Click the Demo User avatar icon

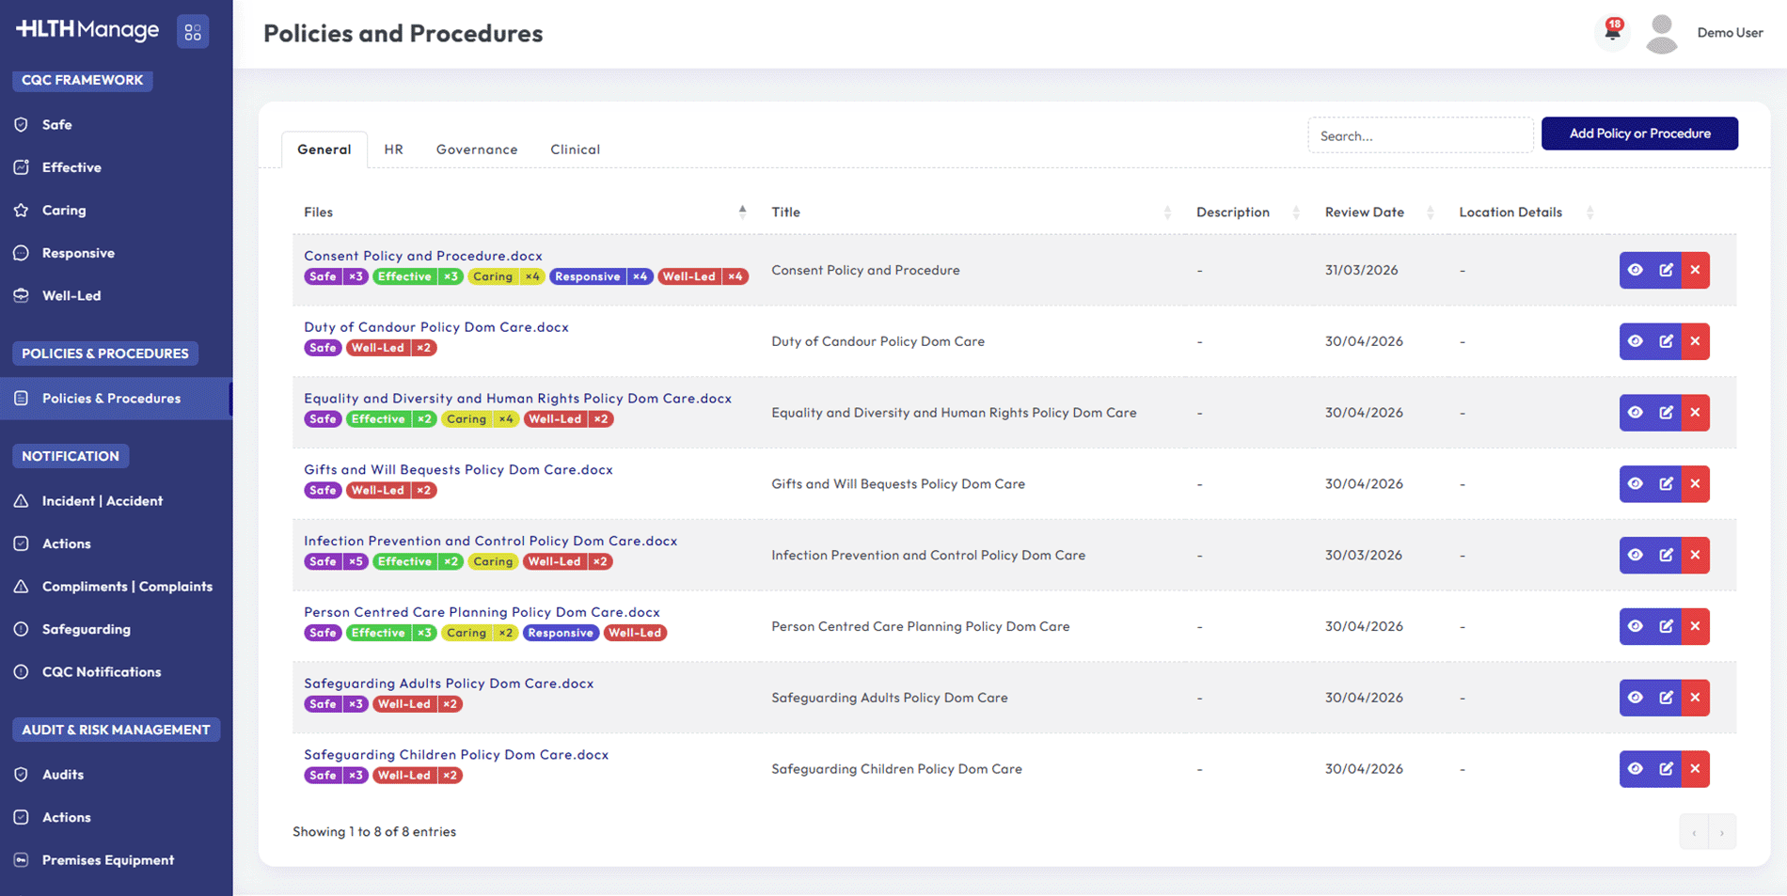click(x=1661, y=33)
